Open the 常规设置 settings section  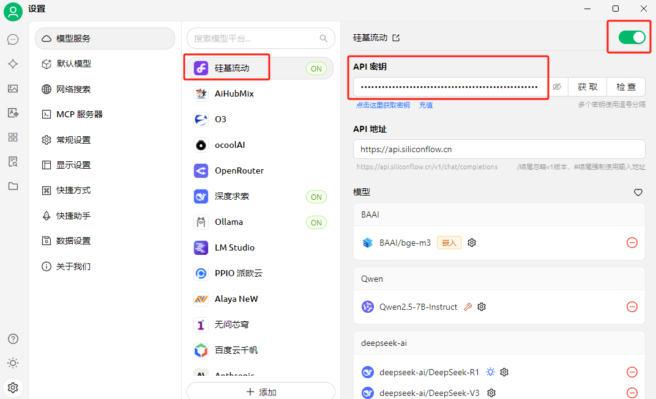pyautogui.click(x=105, y=140)
